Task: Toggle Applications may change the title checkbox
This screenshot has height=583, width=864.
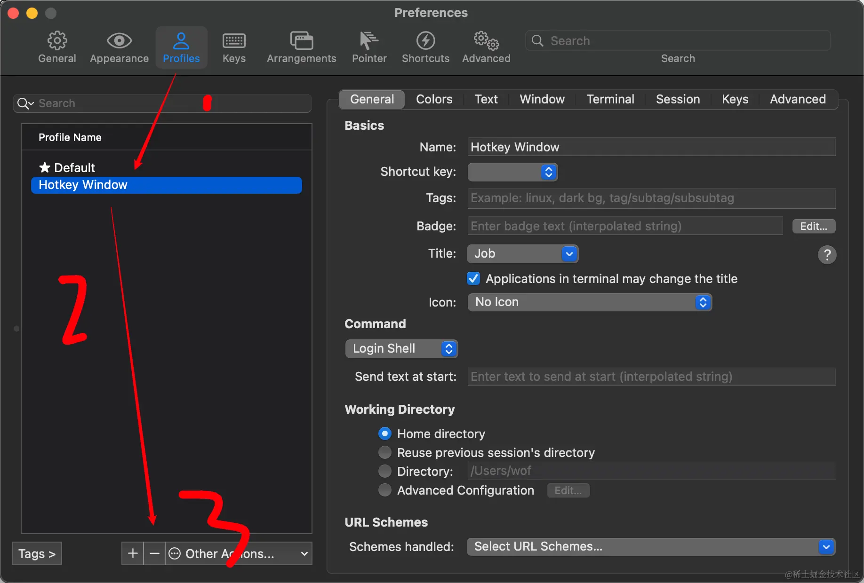Action: [x=473, y=278]
